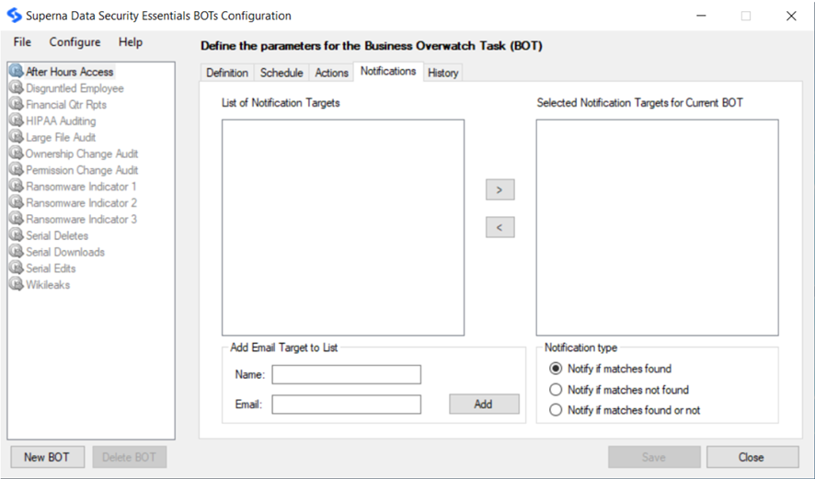Switch to the Actions tab
The image size is (815, 479).
click(x=332, y=73)
